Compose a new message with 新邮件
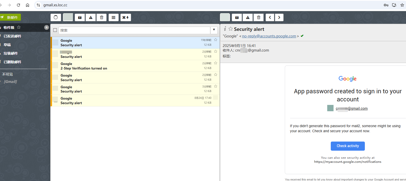 pyautogui.click(x=10, y=17)
